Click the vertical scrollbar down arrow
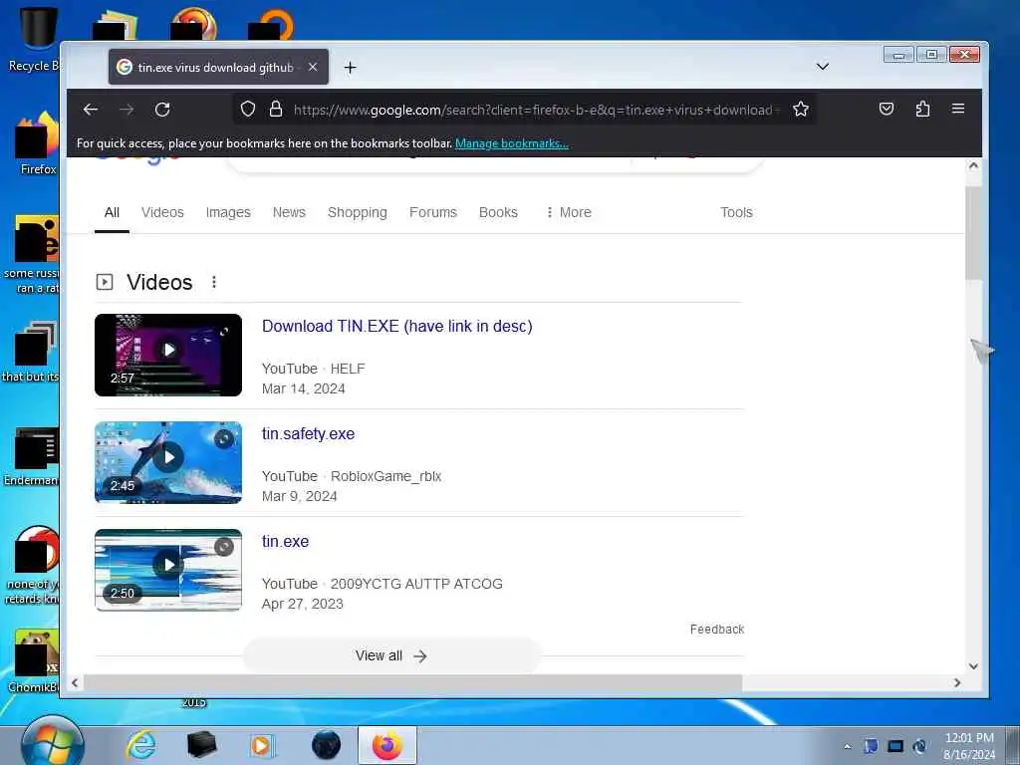 point(973,666)
